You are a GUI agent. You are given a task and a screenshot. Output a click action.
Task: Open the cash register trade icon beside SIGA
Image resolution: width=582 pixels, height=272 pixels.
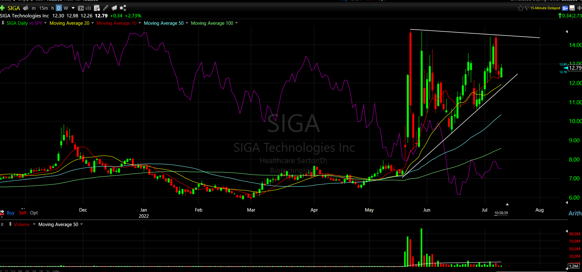coord(26,8)
